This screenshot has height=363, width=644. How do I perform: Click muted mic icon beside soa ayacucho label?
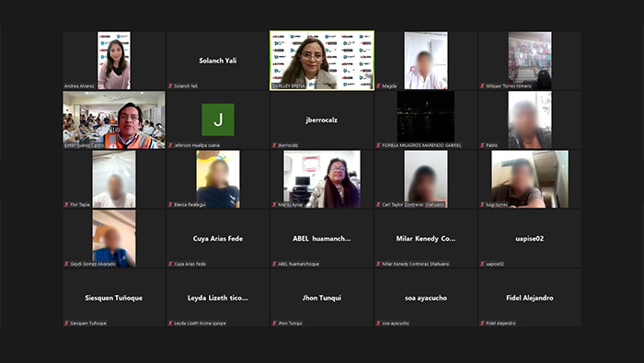click(378, 323)
